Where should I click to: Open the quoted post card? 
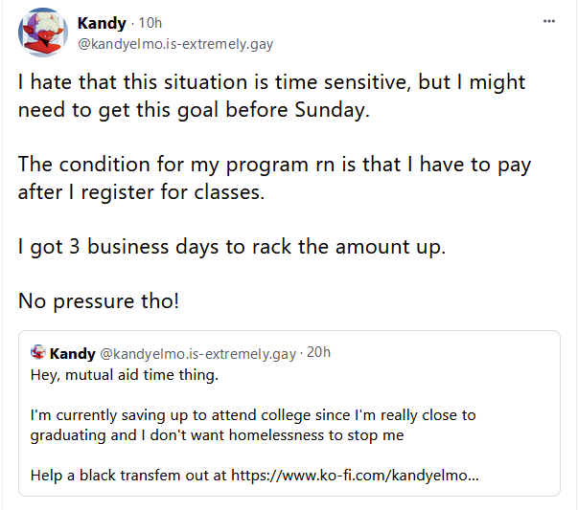pyautogui.click(x=289, y=413)
